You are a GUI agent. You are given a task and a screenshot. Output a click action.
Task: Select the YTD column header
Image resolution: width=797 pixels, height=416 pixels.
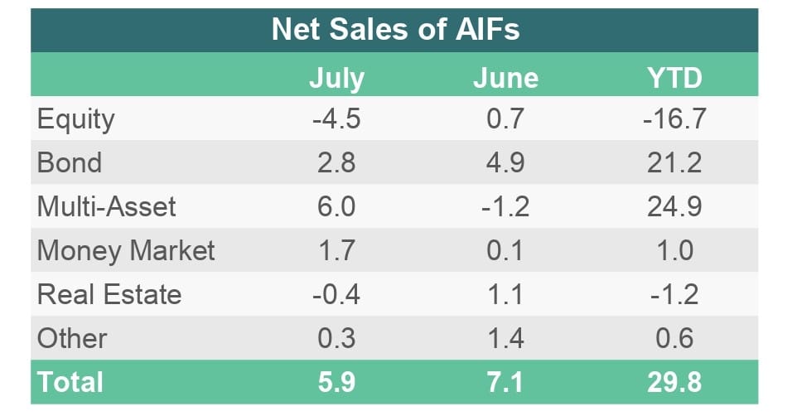point(674,78)
